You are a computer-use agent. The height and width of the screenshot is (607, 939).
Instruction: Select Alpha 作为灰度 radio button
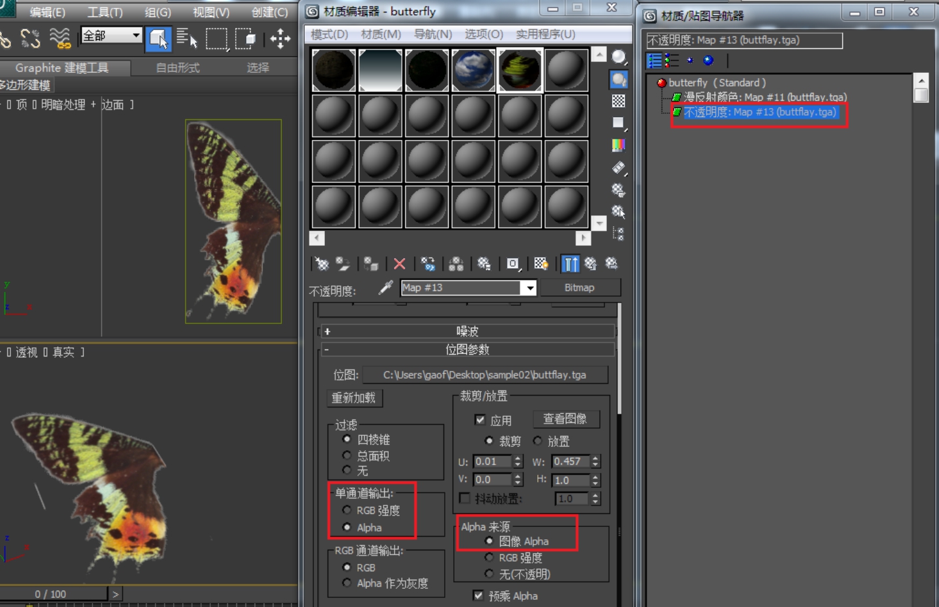click(x=347, y=583)
